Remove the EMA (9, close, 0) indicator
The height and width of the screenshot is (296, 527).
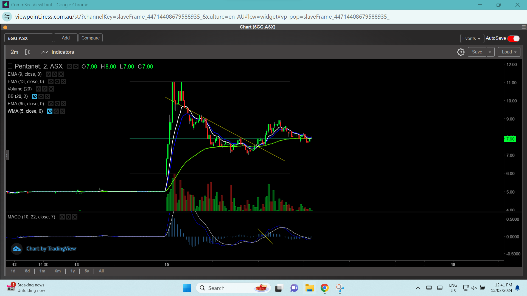(61, 74)
